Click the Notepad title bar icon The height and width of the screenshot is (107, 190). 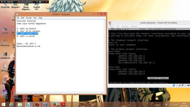click(x=17, y=14)
